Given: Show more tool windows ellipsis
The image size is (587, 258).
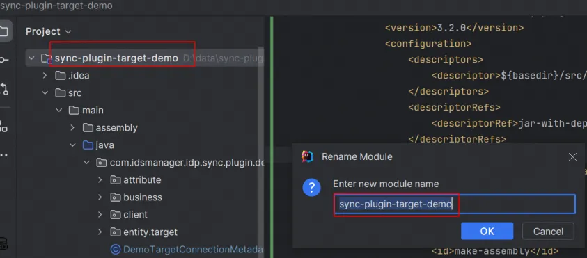Looking at the screenshot, I should [3, 155].
